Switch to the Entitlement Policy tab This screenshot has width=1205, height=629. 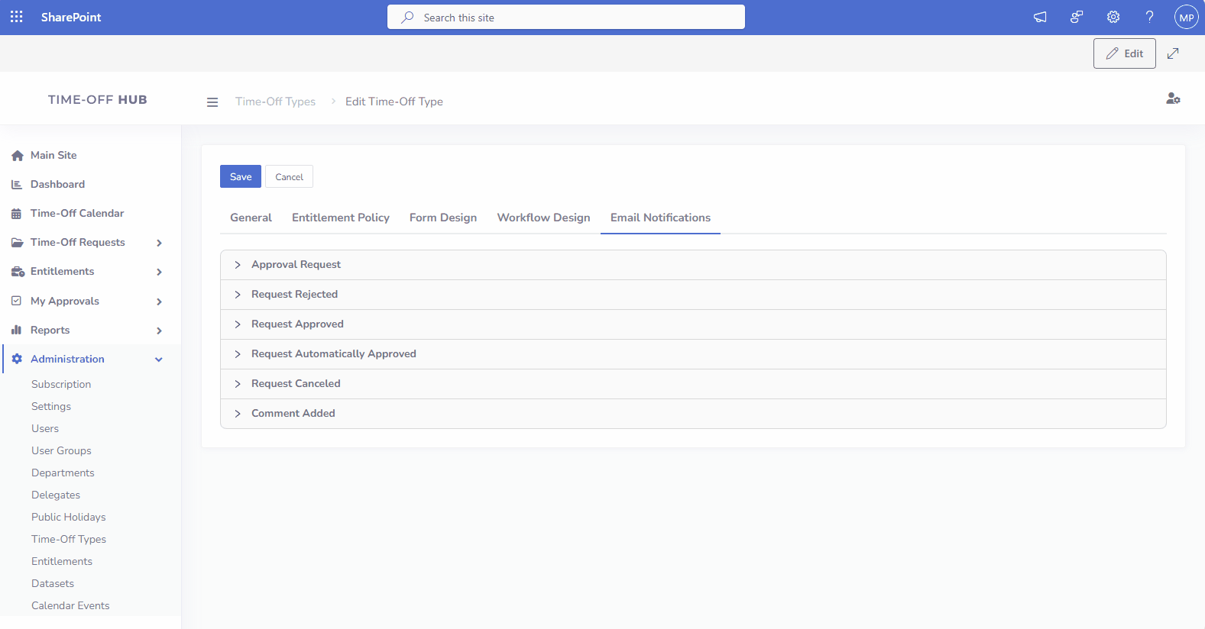click(x=341, y=218)
